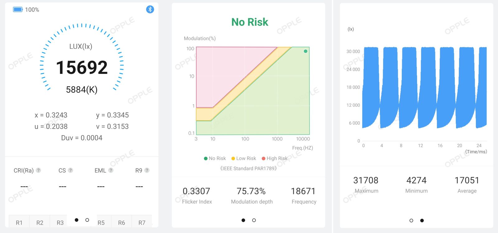
Task: Click the 15692 lux reading in gauge
Action: tap(82, 67)
